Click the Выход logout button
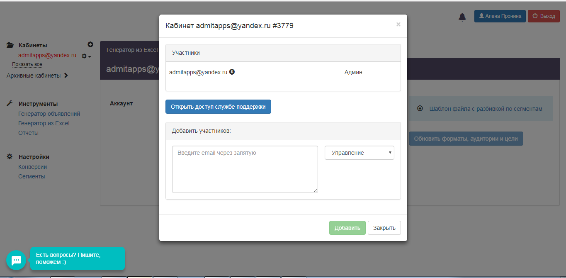566x278 pixels. 543,16
